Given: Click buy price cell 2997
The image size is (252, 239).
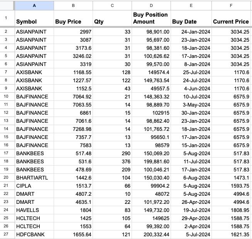Looking at the screenshot, I should [x=73, y=32].
